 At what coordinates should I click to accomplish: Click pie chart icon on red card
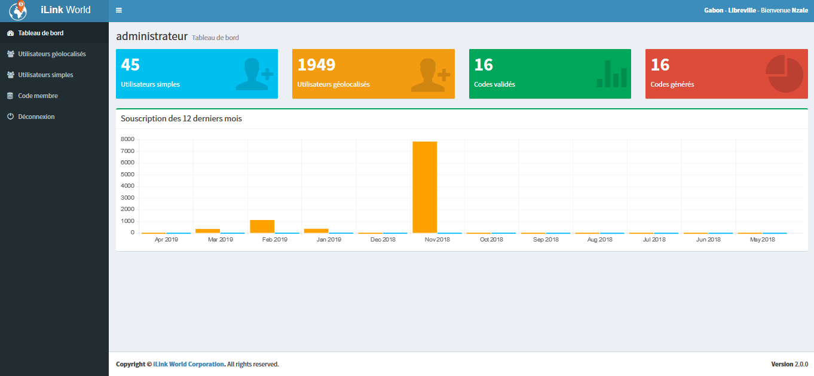785,74
